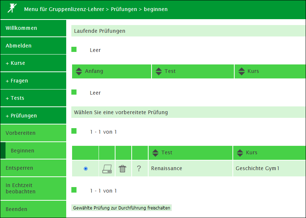Click the Geschichte Gym1 course cell
This screenshot has height=218, width=306.
tap(269, 168)
